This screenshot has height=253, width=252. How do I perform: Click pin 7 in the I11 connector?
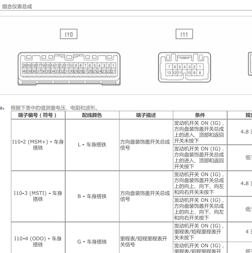(169, 67)
